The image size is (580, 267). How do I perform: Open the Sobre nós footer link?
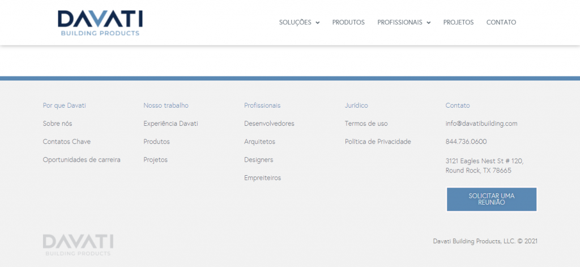click(57, 124)
